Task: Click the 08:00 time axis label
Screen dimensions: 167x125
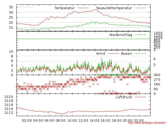Action: pos(61,121)
